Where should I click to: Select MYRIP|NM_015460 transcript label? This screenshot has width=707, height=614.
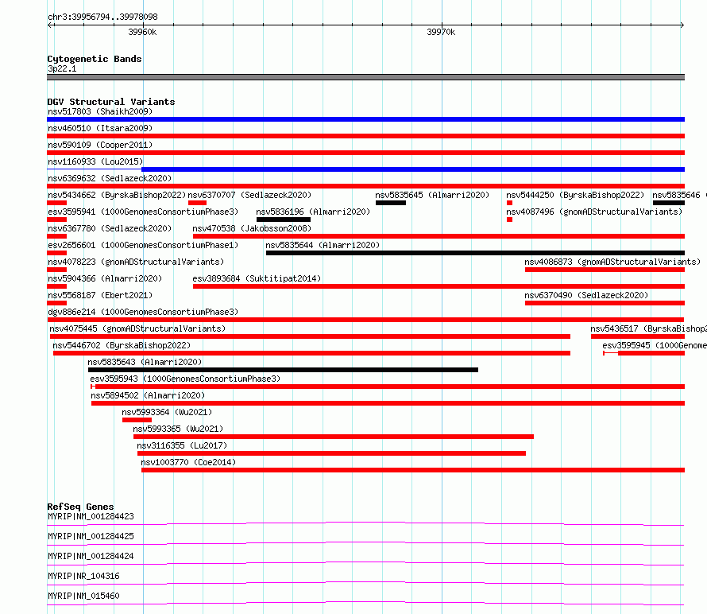coord(83,596)
